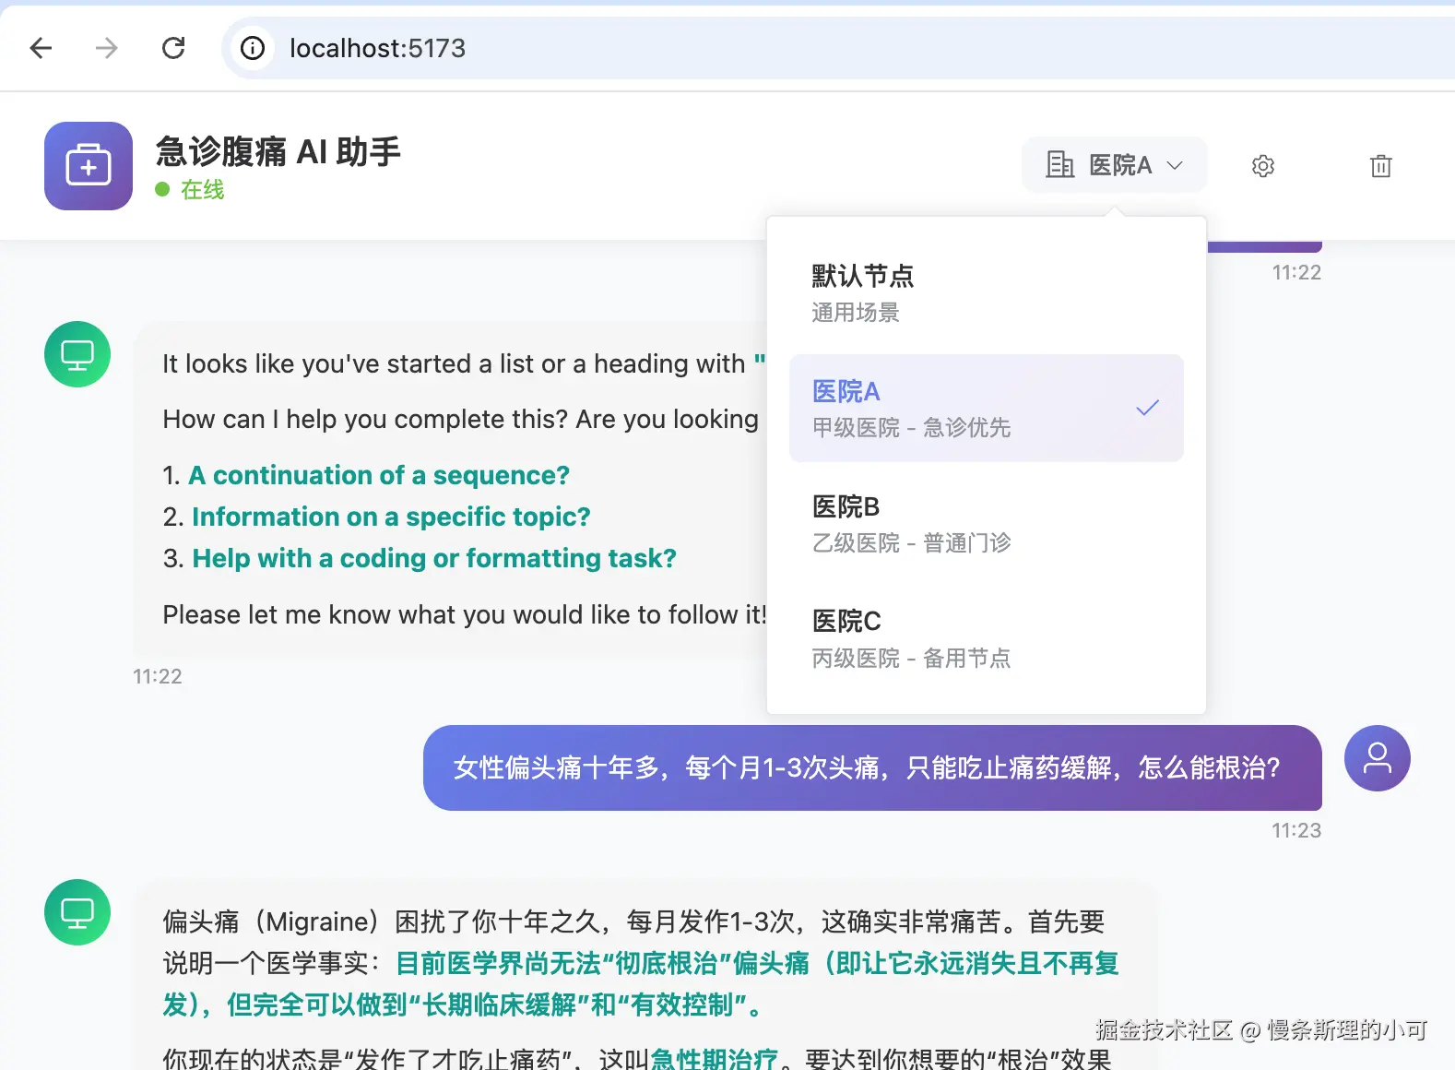1455x1070 pixels.
Task: Select the 医院B option
Action: click(986, 523)
